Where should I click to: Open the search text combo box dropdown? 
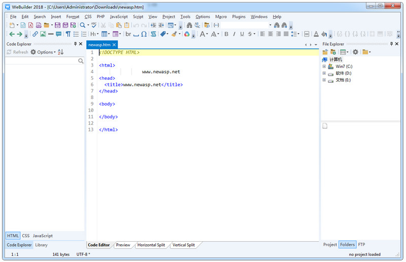[x=270, y=25]
